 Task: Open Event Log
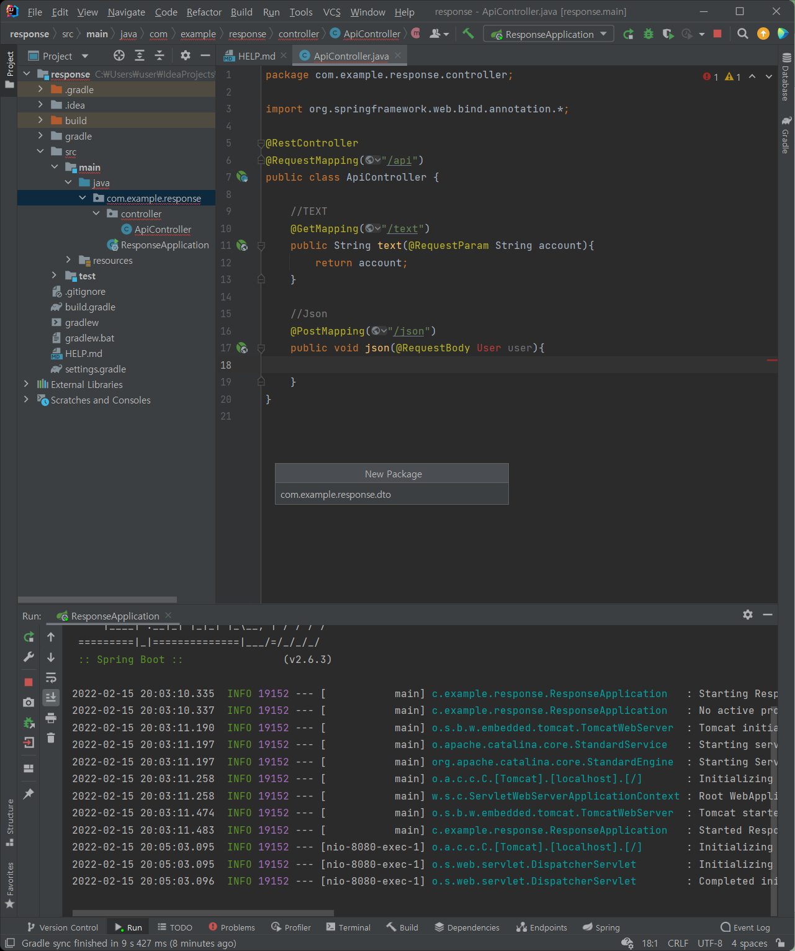[745, 927]
